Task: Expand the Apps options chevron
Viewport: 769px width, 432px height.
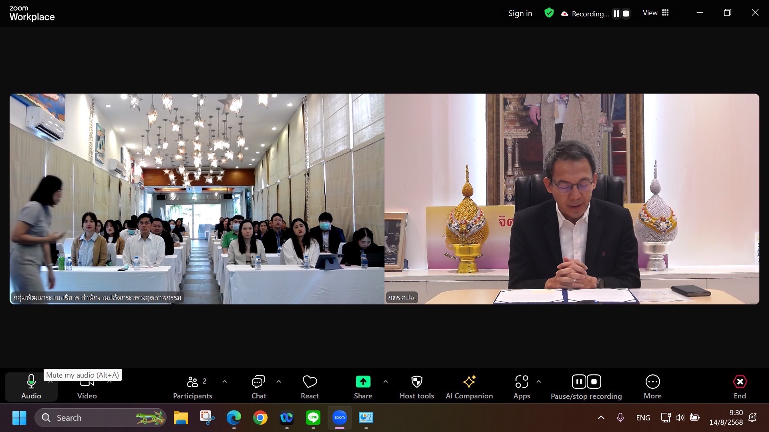Action: (539, 382)
